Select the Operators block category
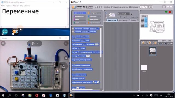The width and height of the screenshot is (175, 98). [x=94, y=20]
